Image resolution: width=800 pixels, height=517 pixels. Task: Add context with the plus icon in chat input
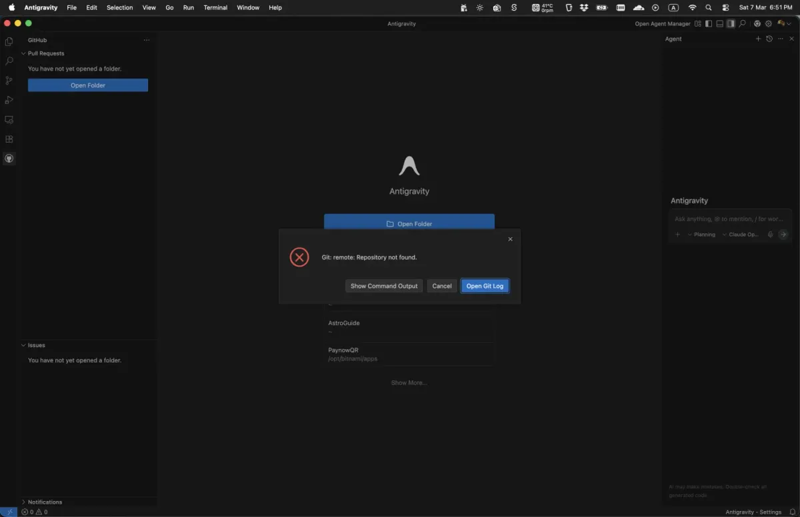(x=677, y=235)
